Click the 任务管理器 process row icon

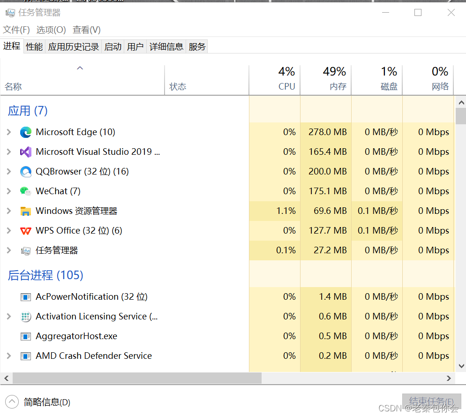[x=26, y=251]
